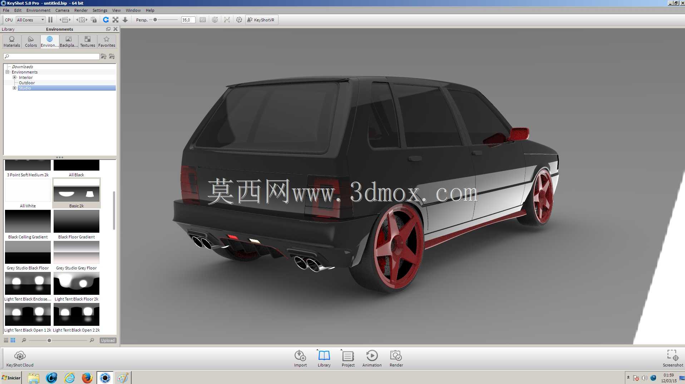Undock the Library panel with float icon
This screenshot has height=384, width=685.
tap(108, 29)
